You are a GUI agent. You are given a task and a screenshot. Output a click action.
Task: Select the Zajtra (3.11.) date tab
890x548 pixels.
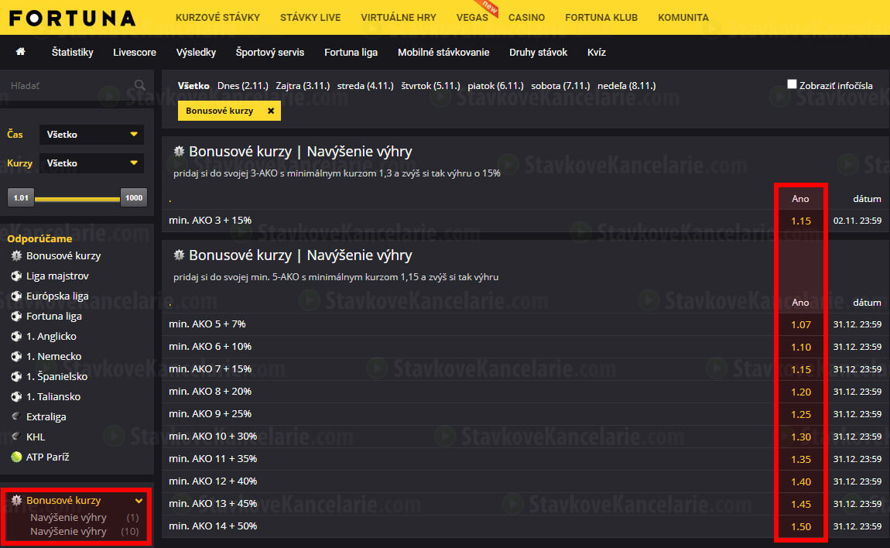(x=303, y=86)
